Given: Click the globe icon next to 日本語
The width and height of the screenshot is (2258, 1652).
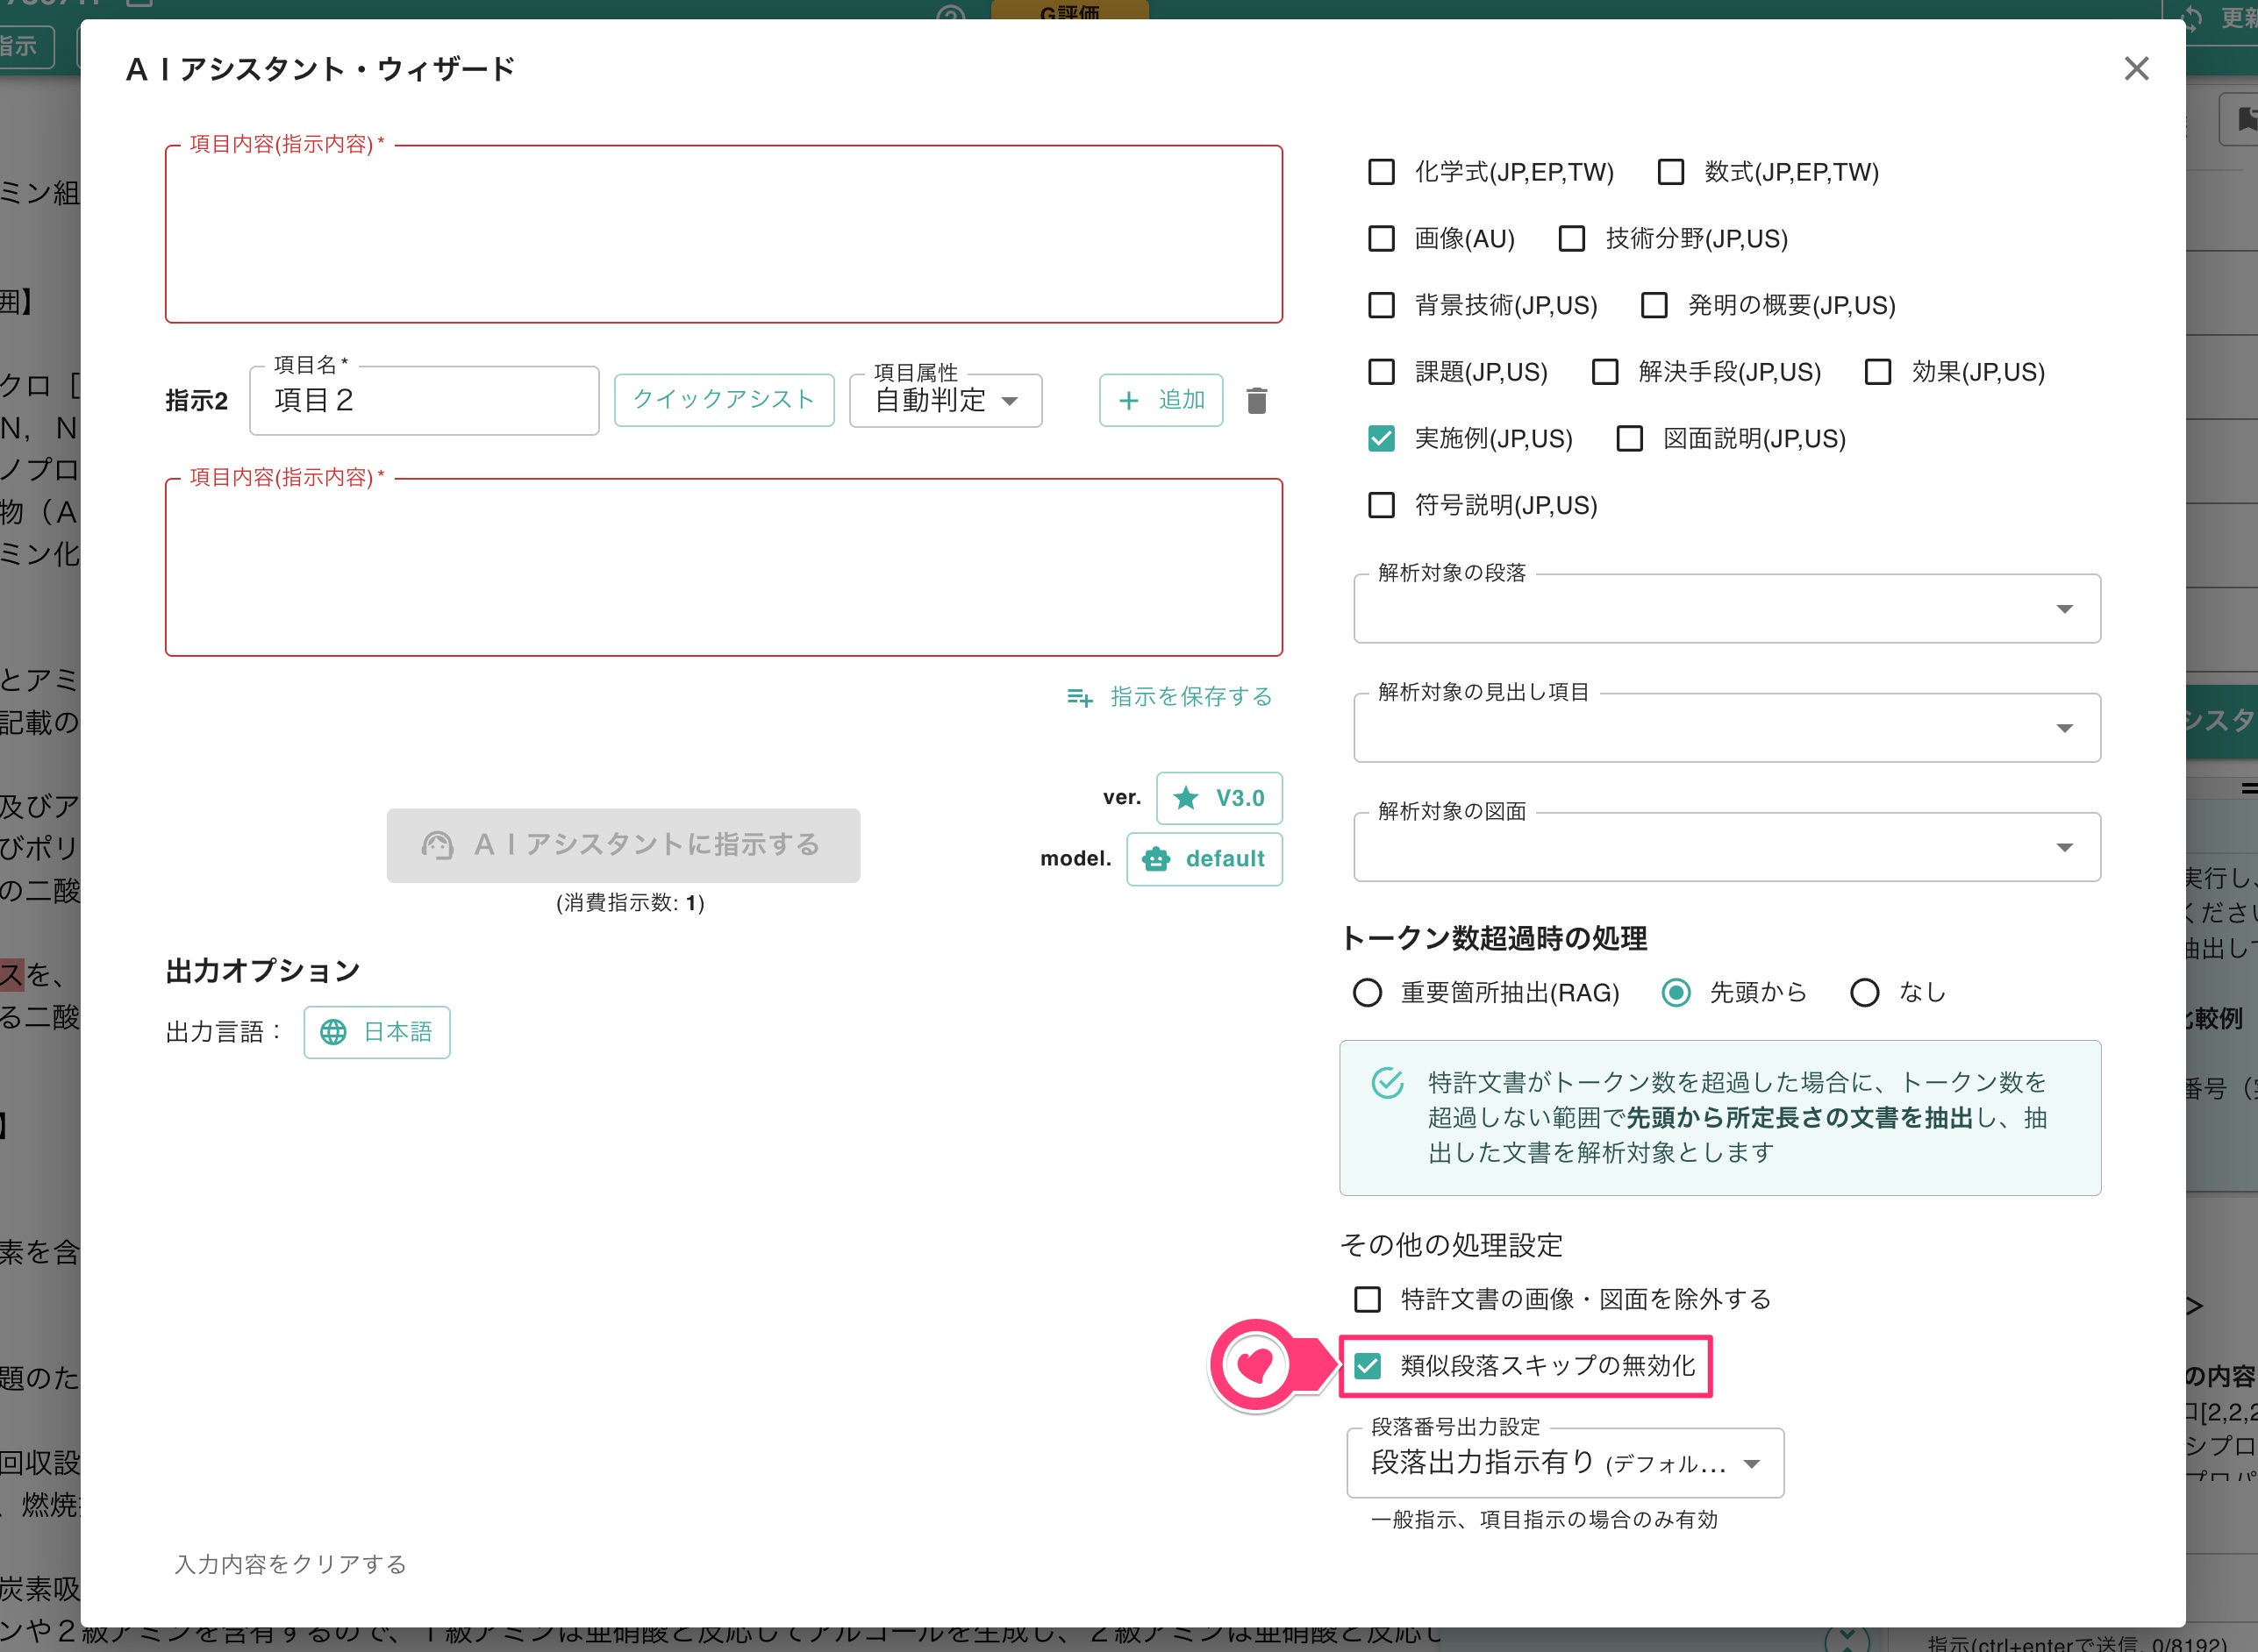Looking at the screenshot, I should 333,1032.
